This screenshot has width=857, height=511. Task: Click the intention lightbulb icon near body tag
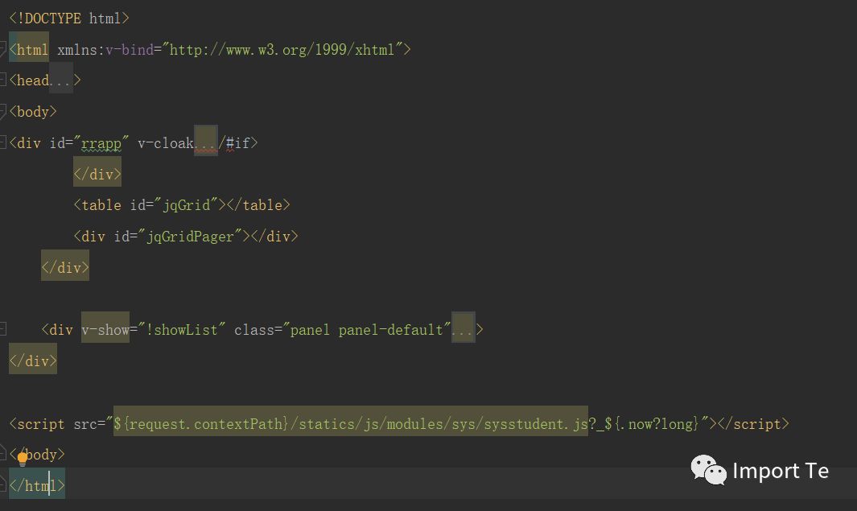tap(23, 458)
